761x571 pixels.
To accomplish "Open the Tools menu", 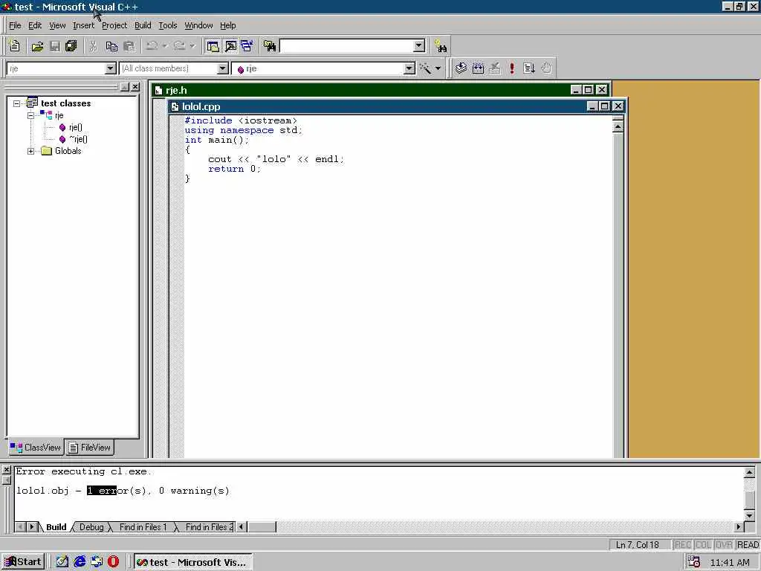I will (x=168, y=25).
